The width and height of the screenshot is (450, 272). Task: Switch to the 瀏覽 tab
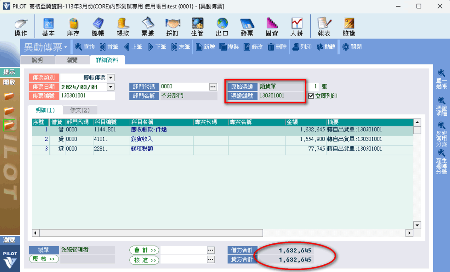(72, 60)
